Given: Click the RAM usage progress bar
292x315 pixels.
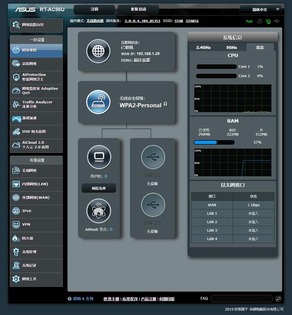Looking at the screenshot, I should (x=214, y=142).
